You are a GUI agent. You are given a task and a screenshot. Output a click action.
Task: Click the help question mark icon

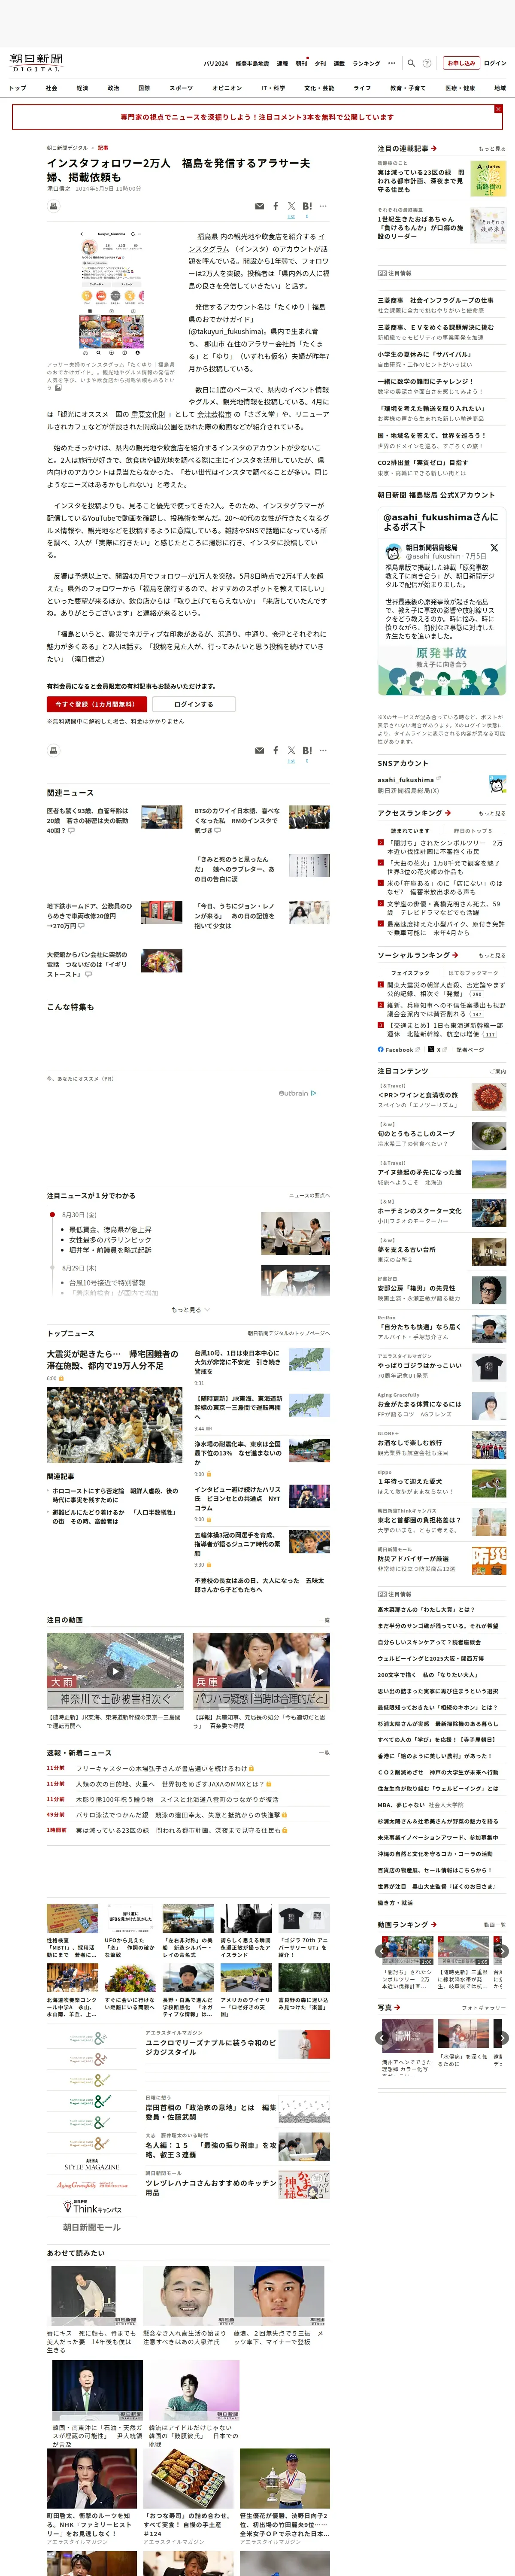[427, 63]
